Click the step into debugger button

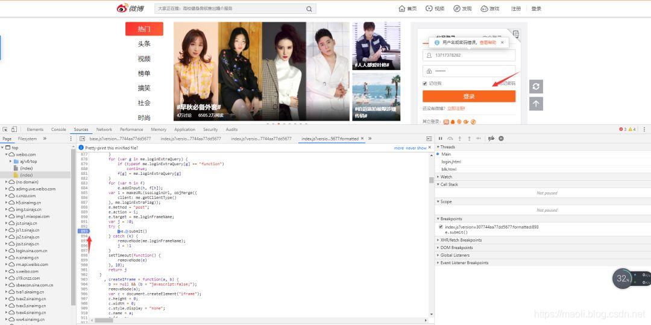459,138
